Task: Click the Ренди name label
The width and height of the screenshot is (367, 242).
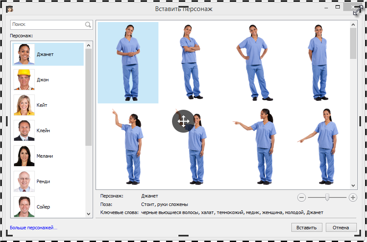Action: click(x=43, y=182)
